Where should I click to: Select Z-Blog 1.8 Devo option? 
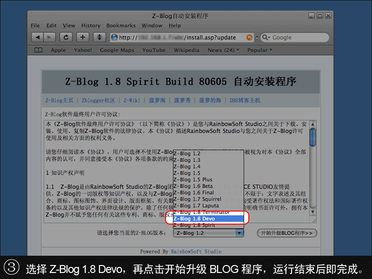click(x=208, y=219)
